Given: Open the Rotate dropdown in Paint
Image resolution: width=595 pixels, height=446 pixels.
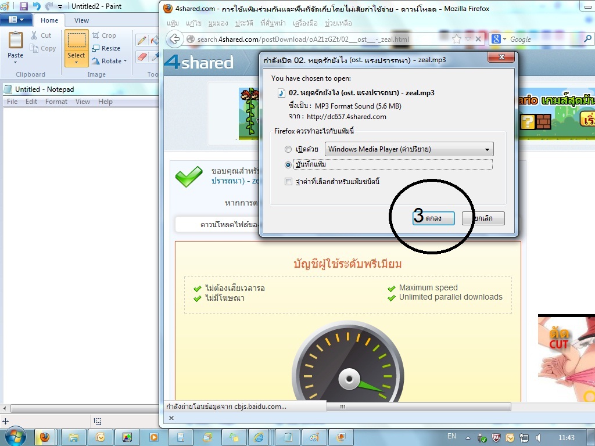Looking at the screenshot, I should point(109,60).
